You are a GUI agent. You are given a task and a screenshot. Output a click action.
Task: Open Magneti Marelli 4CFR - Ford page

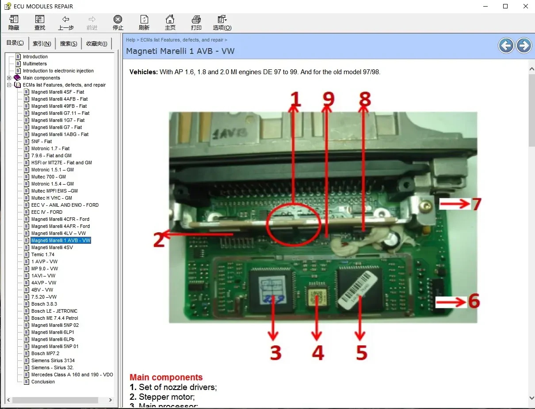[x=60, y=219]
